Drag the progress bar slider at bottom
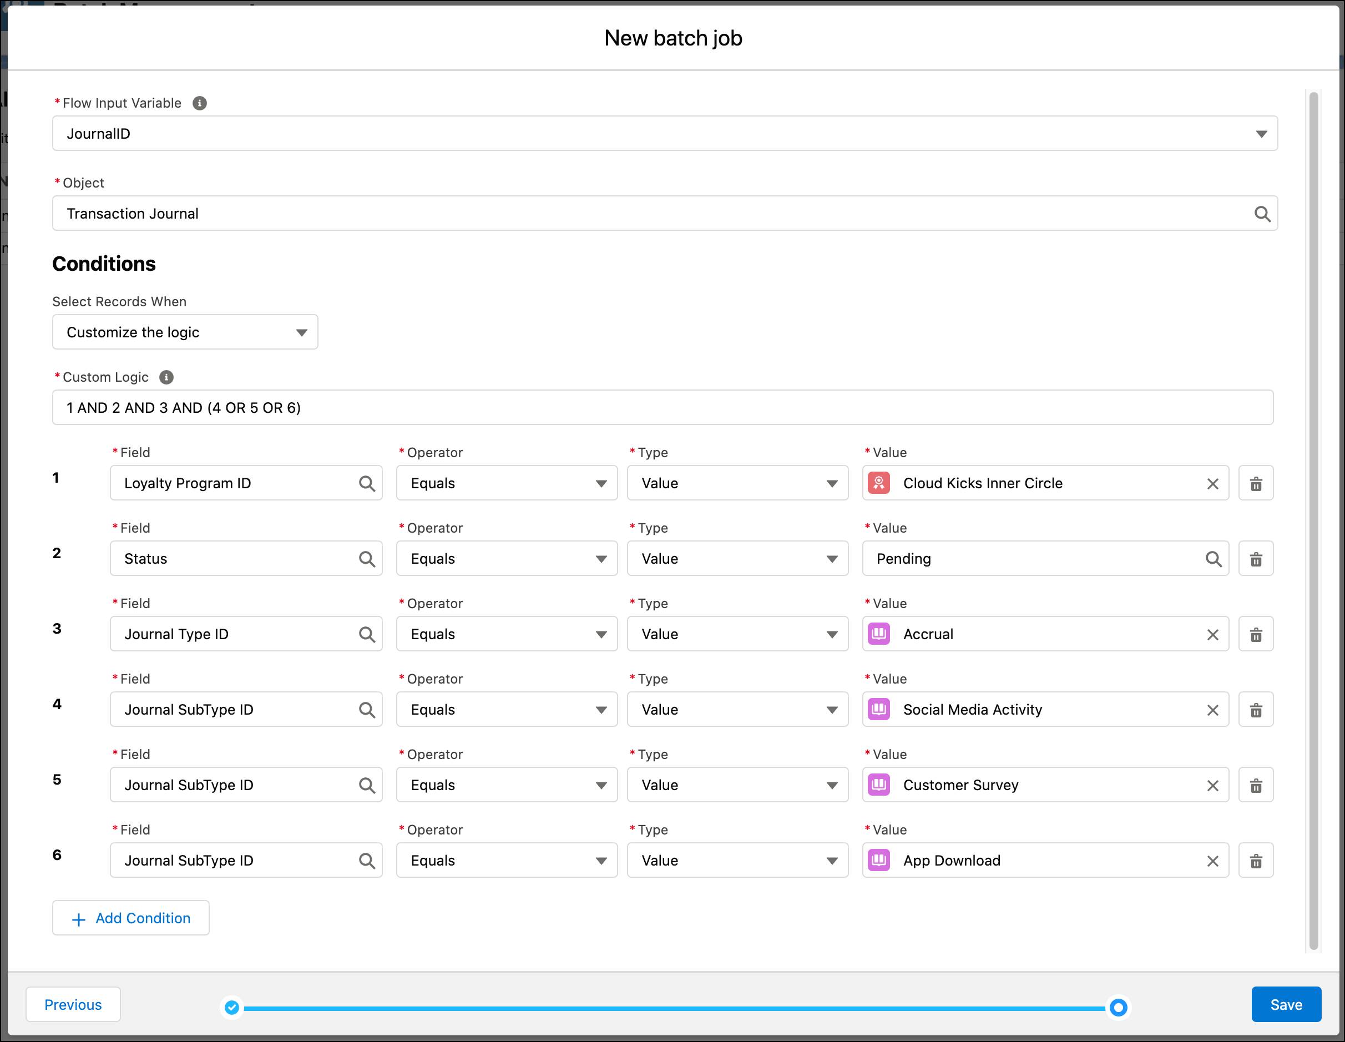1345x1042 pixels. 1119,1006
